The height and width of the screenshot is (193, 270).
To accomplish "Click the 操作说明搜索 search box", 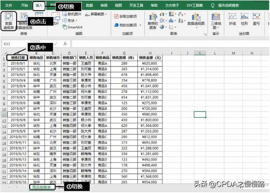I will (x=228, y=6).
